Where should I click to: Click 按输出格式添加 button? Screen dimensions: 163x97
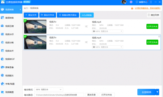(68, 15)
